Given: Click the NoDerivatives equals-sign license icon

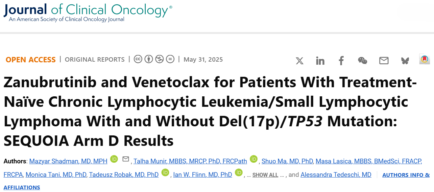Looking at the screenshot, I should (170, 59).
